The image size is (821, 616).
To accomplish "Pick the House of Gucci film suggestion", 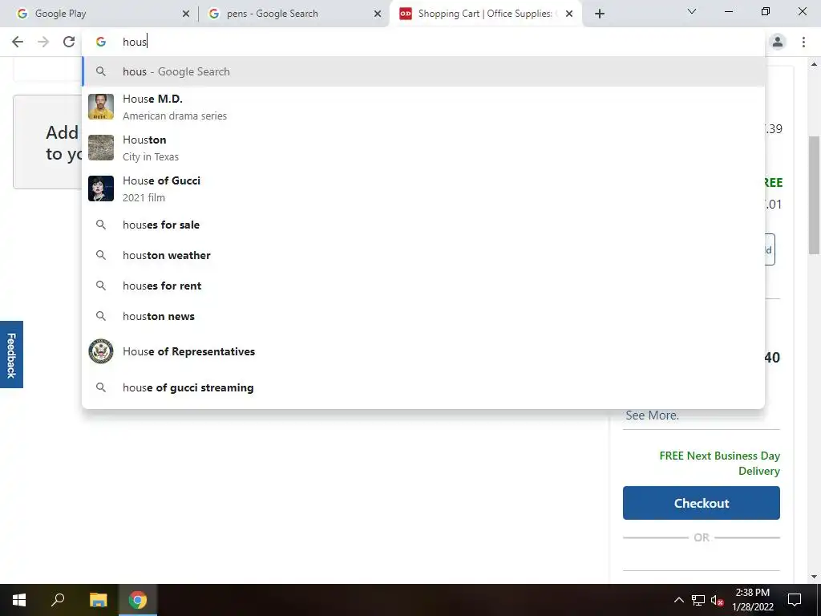I will [x=423, y=188].
